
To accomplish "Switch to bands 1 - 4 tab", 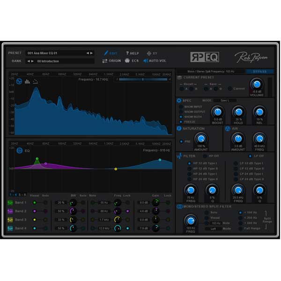I will click(x=13, y=195).
